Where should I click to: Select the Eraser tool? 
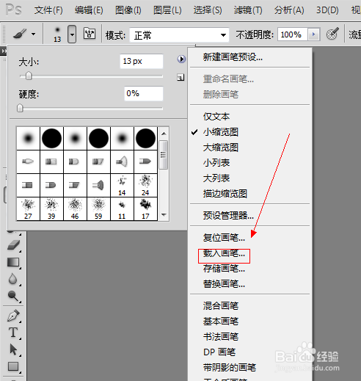pyautogui.click(x=13, y=245)
